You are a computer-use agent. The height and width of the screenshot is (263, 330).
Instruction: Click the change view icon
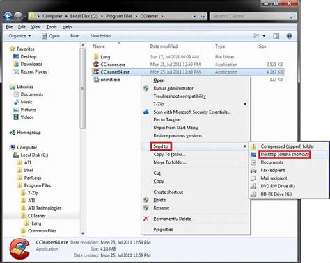256,36
